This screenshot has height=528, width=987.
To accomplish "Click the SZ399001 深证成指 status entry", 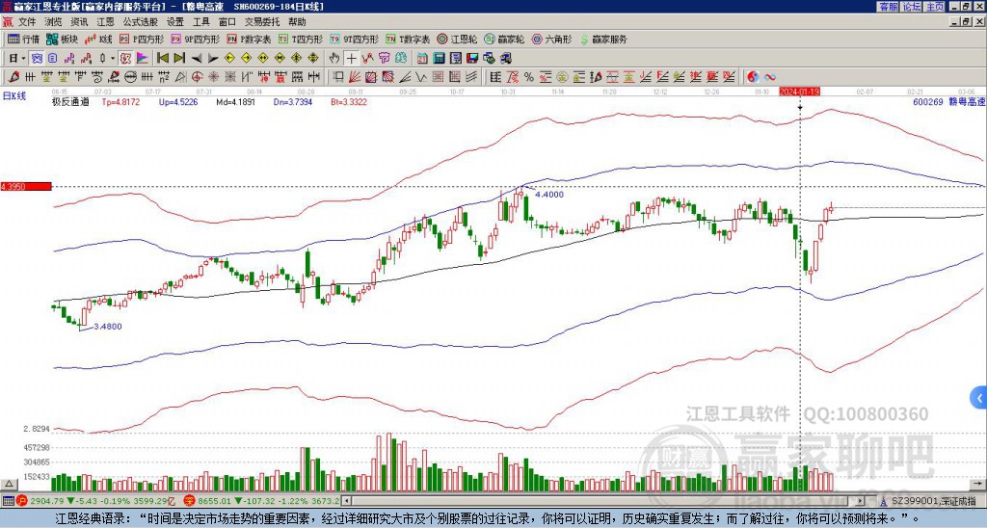I will [933, 501].
